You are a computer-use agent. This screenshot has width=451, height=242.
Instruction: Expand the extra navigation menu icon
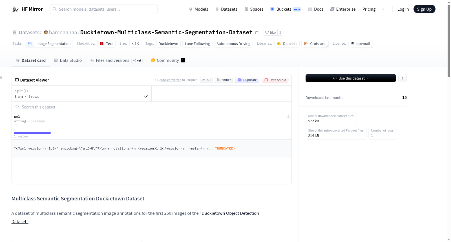click(x=385, y=9)
